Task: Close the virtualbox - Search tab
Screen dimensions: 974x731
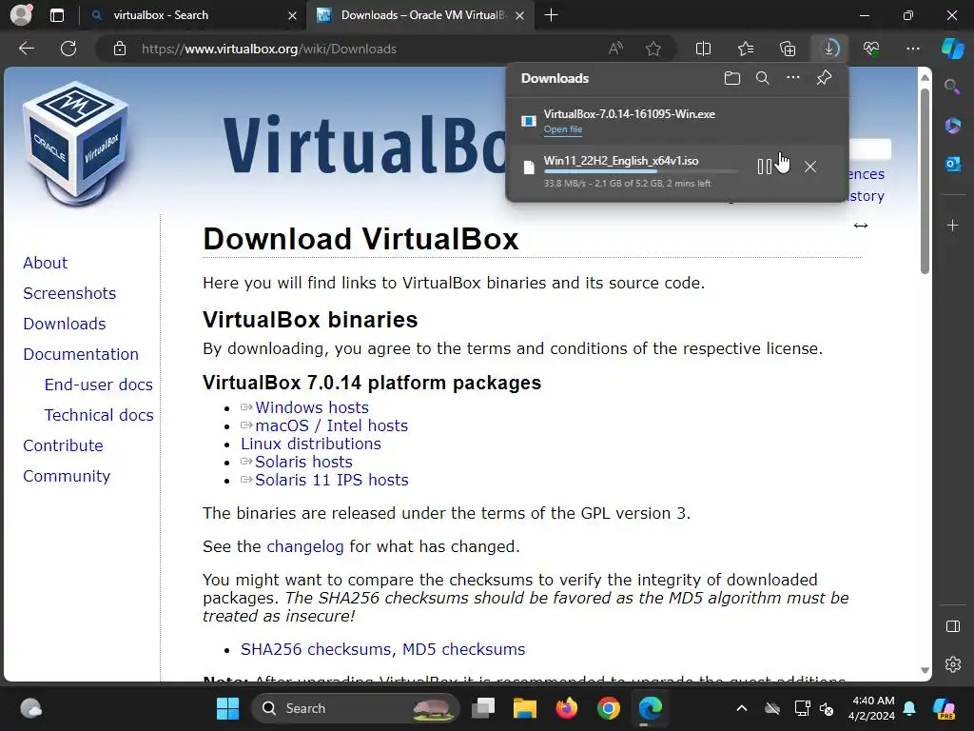Action: pyautogui.click(x=293, y=15)
